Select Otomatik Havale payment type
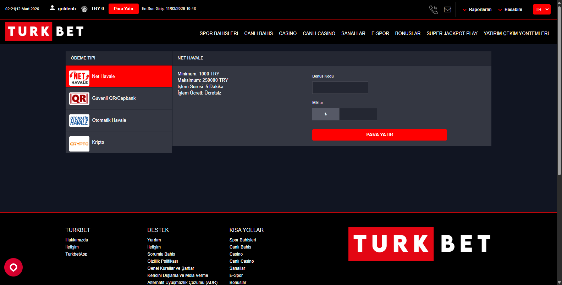Screen dimensions: 562x285 (119, 120)
